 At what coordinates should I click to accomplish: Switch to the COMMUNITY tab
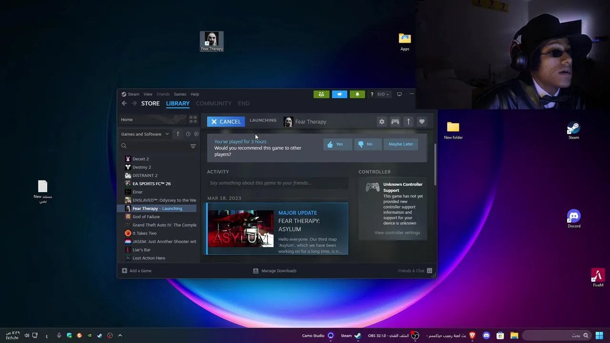213,103
